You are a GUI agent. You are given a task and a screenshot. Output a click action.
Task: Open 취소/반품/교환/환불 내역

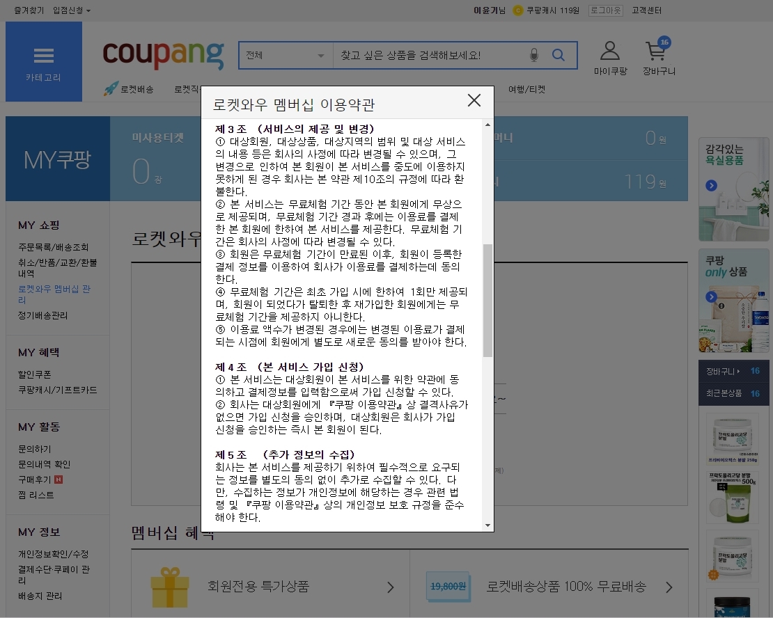(x=58, y=268)
